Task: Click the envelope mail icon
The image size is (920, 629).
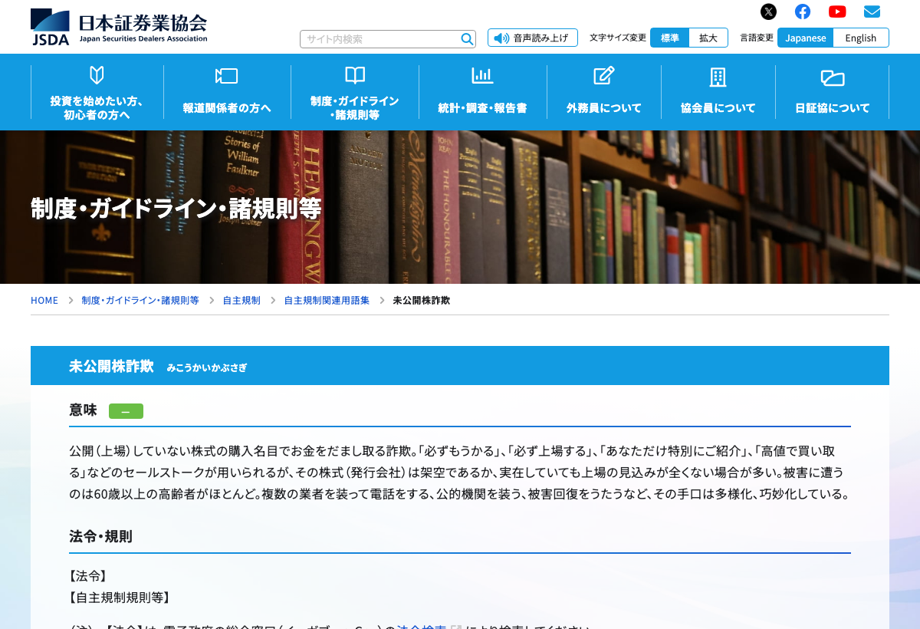Action: point(872,12)
